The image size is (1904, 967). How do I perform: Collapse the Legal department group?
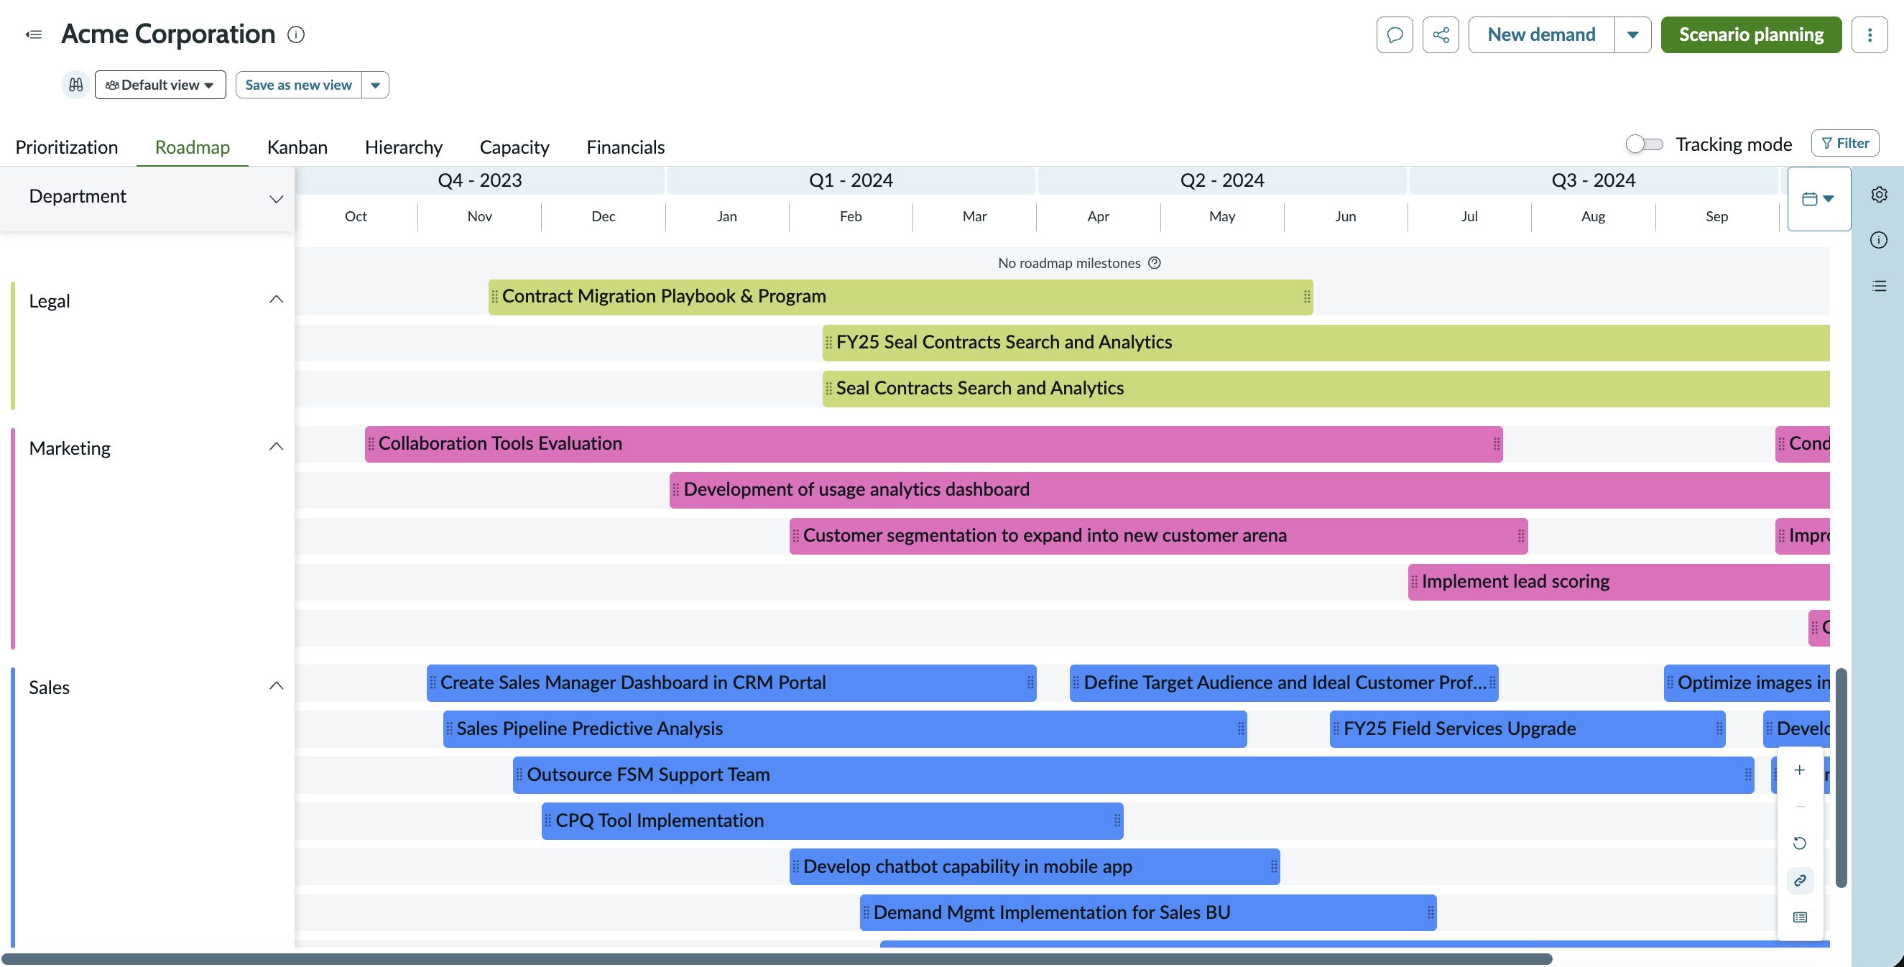[x=276, y=300]
